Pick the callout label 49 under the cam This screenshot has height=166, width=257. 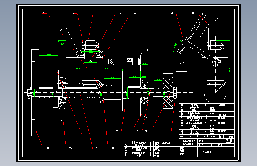pos(137,131)
